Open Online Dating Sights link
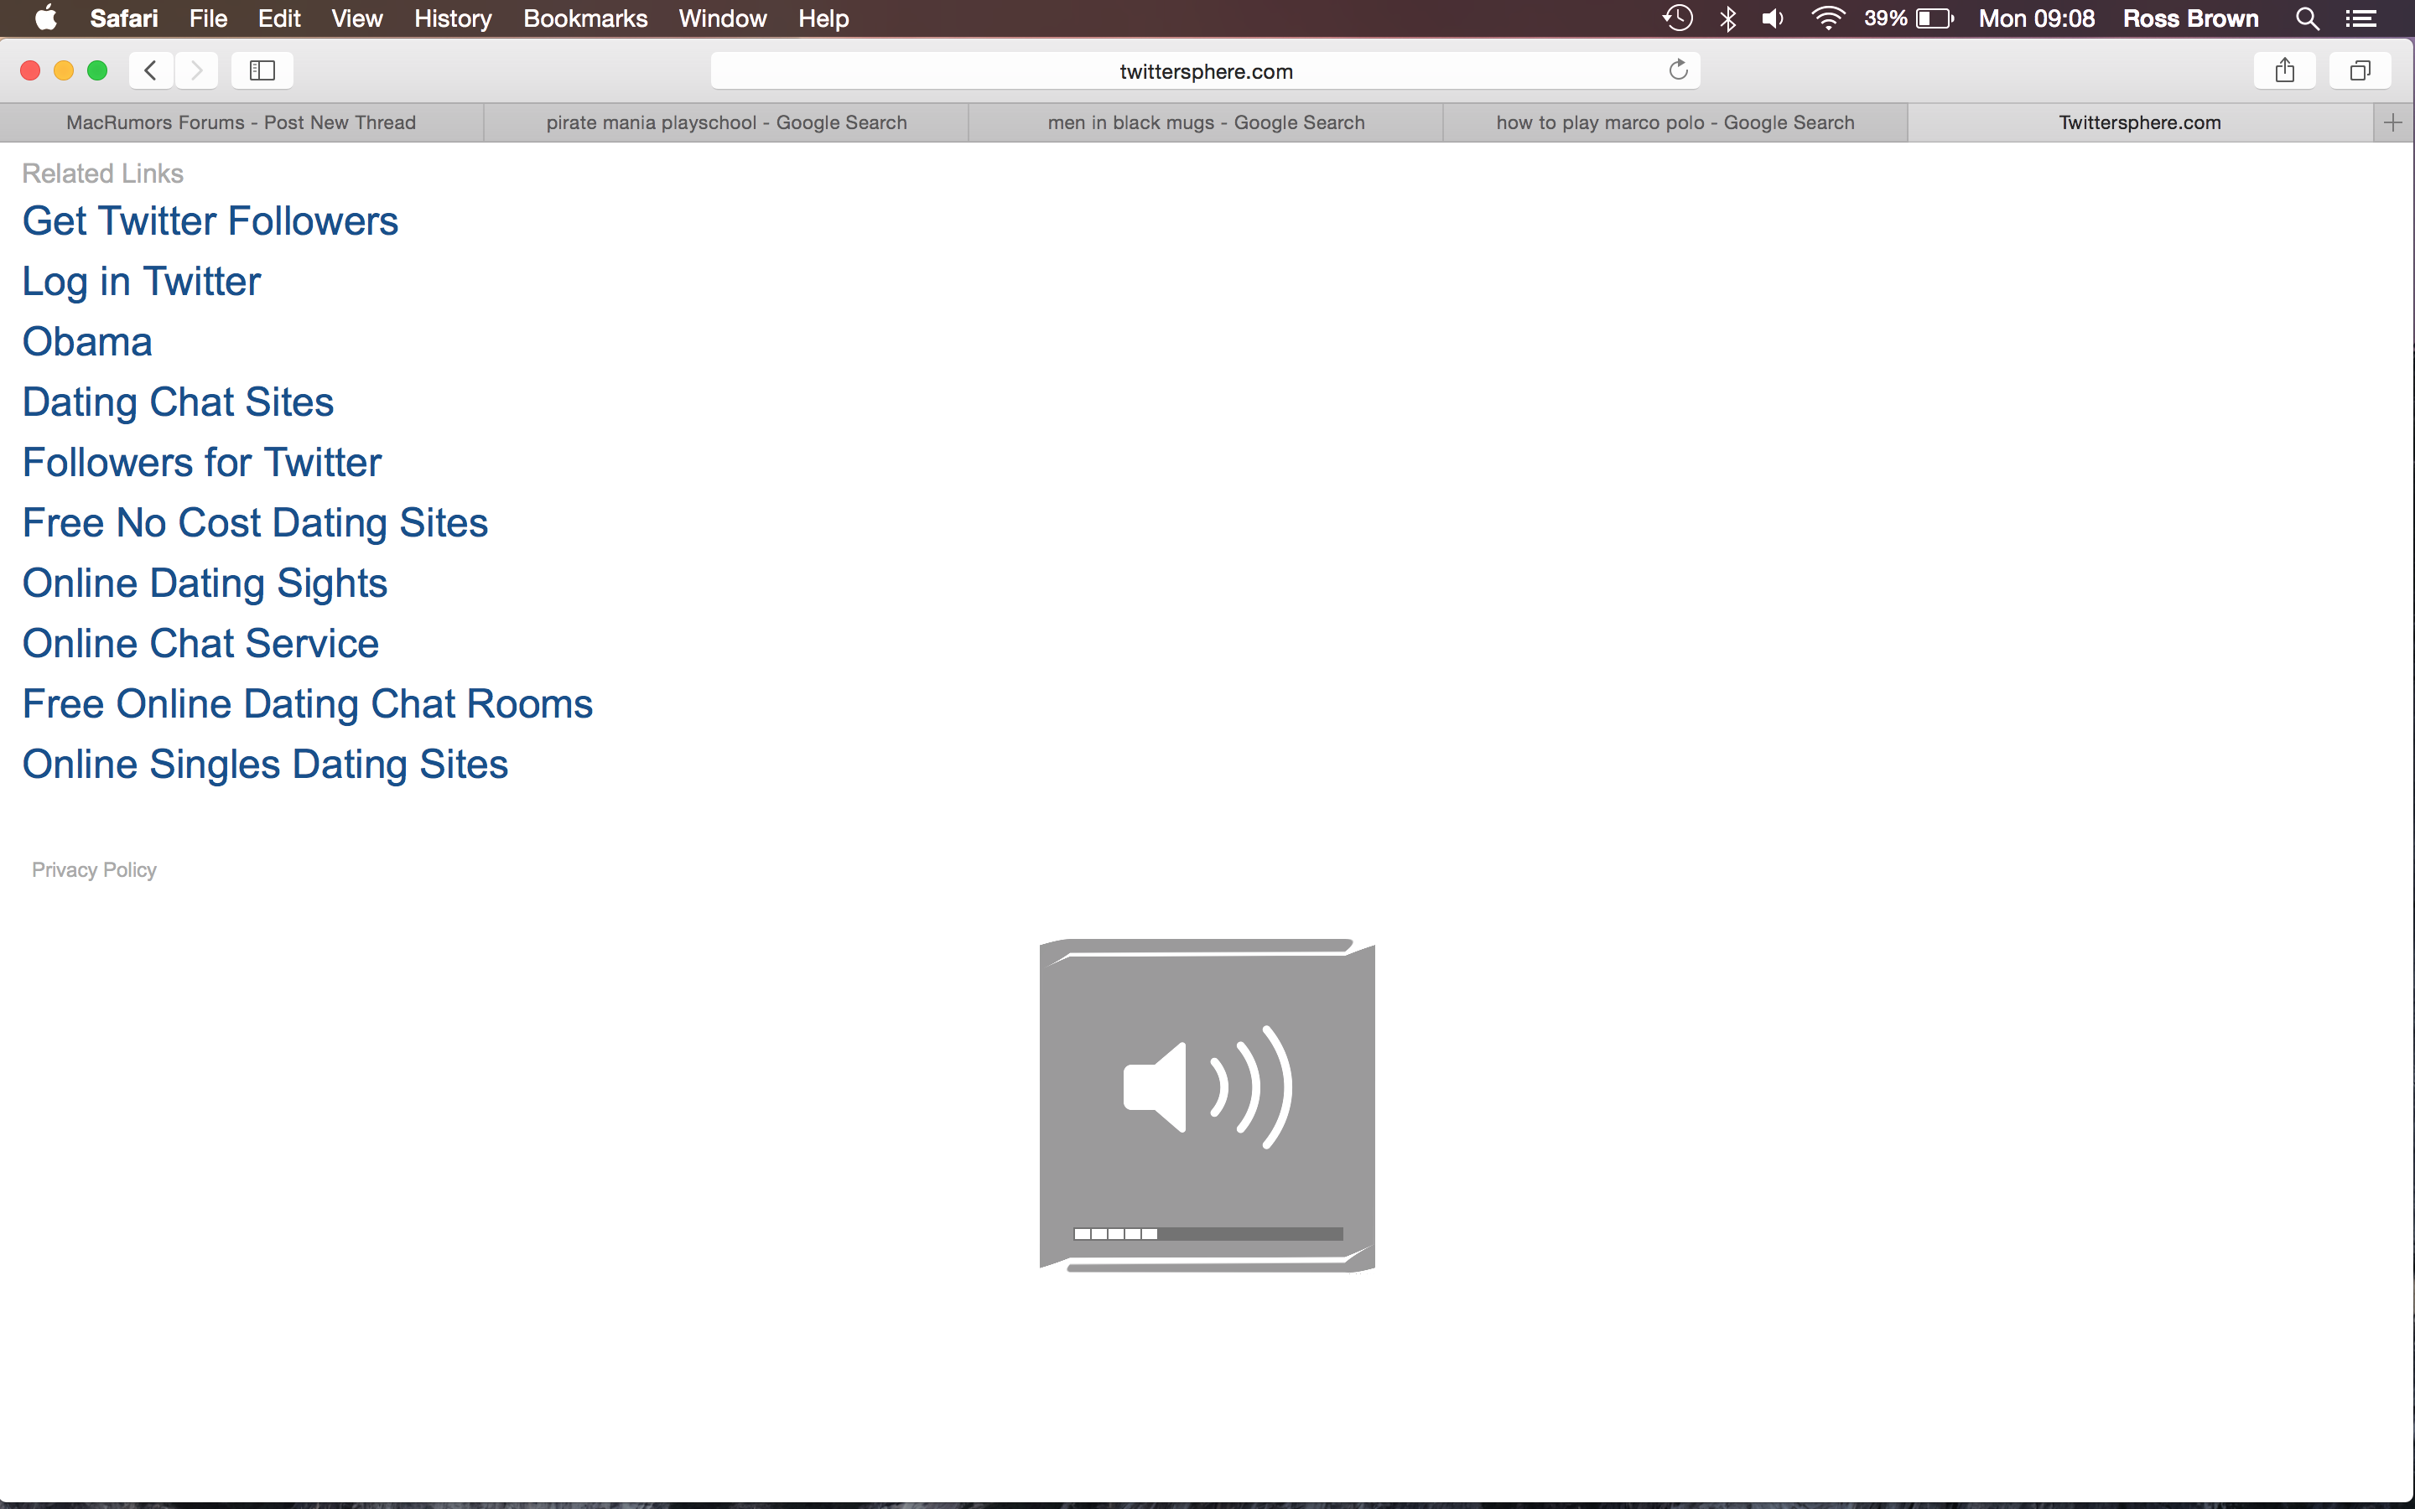 click(205, 583)
